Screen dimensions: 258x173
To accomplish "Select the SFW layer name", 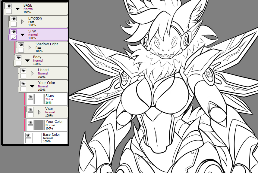I will point(32,31).
